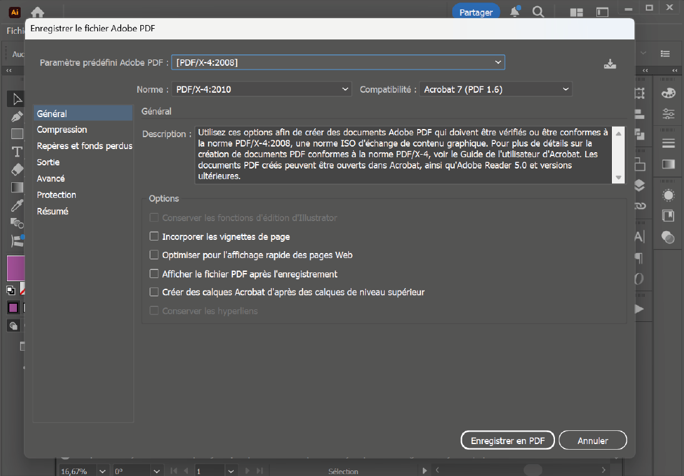Toggle Afficher le fichier PDF après l'enregistrement
684x476 pixels.
pyautogui.click(x=154, y=274)
